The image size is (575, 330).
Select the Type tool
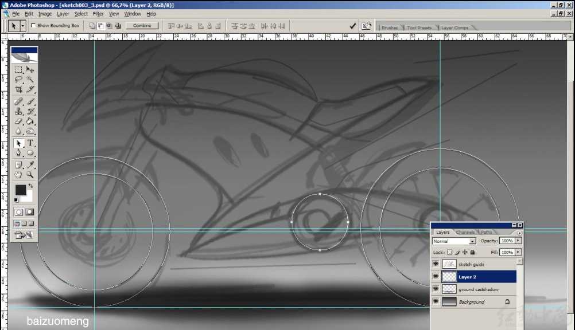[30, 143]
